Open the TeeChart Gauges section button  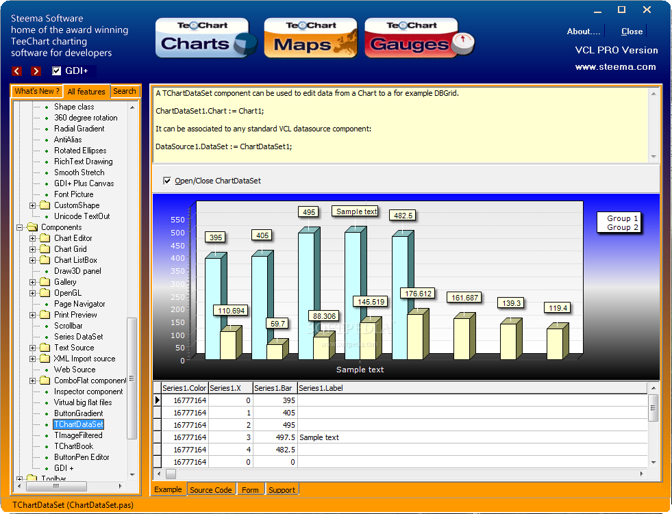coord(419,38)
